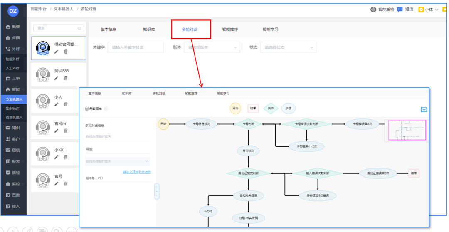Click the flowchart minimap thumbnail
The height and width of the screenshot is (232, 449).
click(x=407, y=131)
